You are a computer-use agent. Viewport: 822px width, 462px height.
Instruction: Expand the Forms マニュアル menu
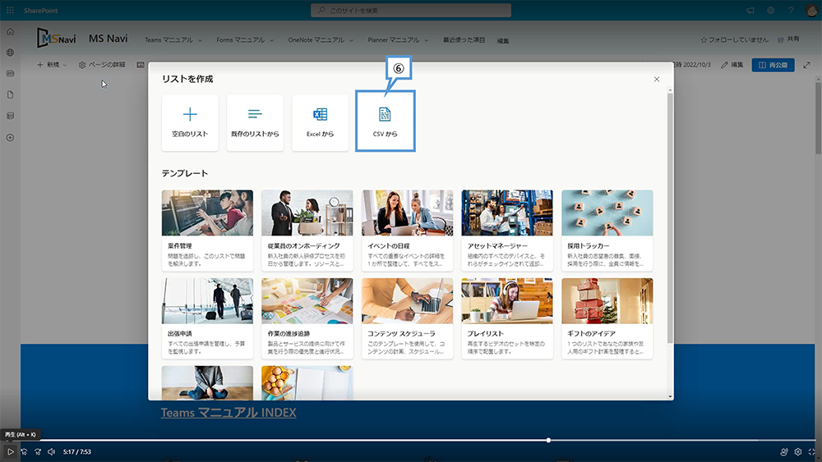tap(244, 39)
